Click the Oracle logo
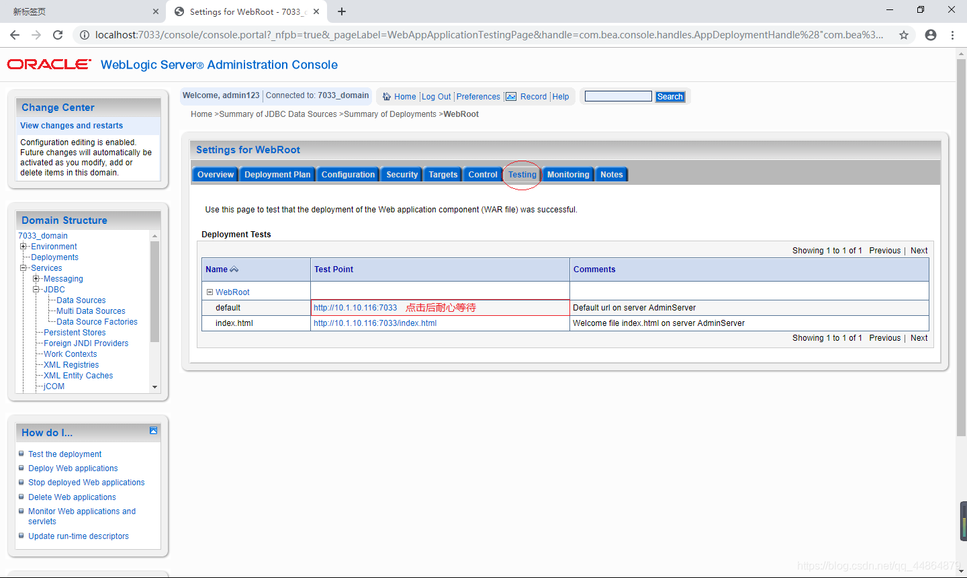 (x=49, y=65)
